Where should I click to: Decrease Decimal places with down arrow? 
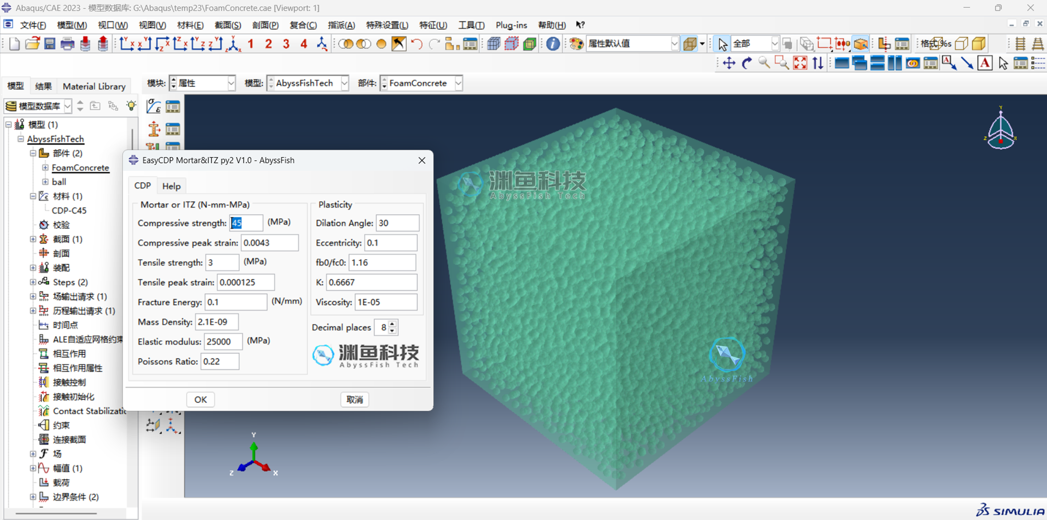pyautogui.click(x=392, y=331)
